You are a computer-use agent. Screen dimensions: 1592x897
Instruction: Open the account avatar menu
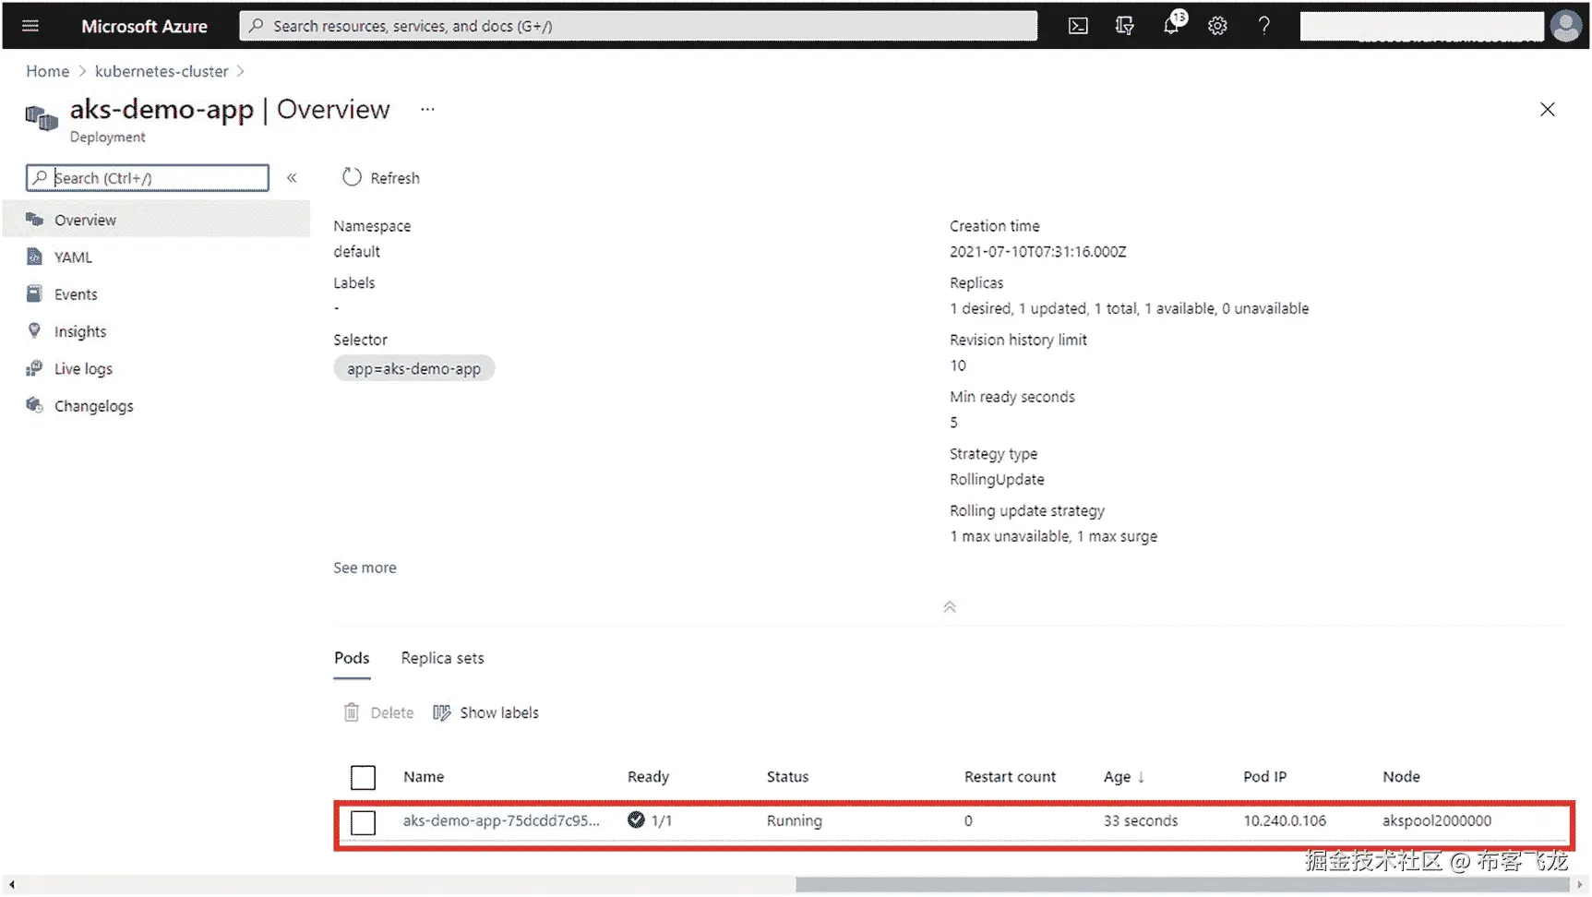(x=1565, y=26)
